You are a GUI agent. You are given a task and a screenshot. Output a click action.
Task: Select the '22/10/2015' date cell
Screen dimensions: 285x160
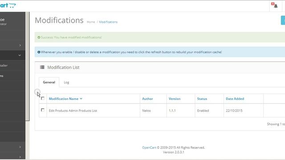pos(244,111)
